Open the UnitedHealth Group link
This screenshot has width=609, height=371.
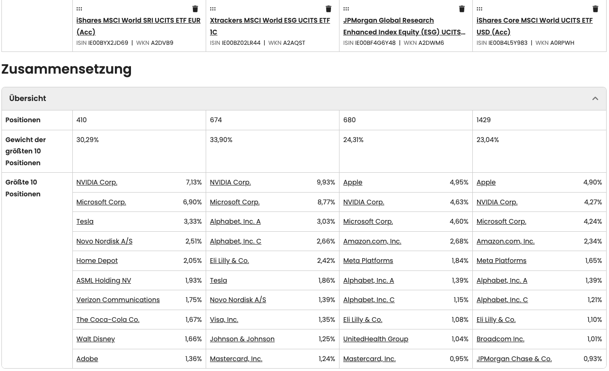tap(375, 339)
